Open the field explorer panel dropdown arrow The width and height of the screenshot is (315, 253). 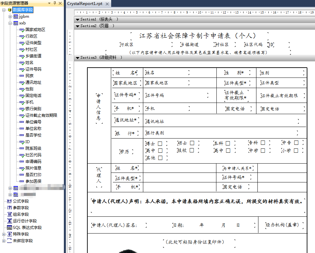point(49,3)
